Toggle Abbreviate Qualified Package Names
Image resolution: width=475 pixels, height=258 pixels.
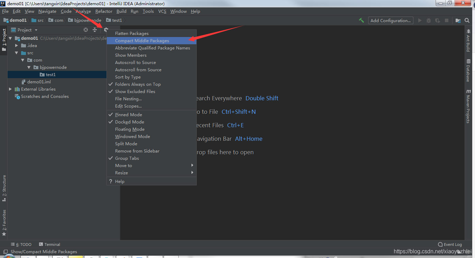(151, 48)
